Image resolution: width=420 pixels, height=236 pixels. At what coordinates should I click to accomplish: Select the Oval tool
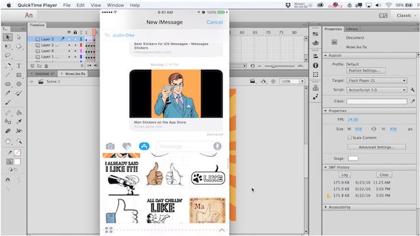click(8, 84)
